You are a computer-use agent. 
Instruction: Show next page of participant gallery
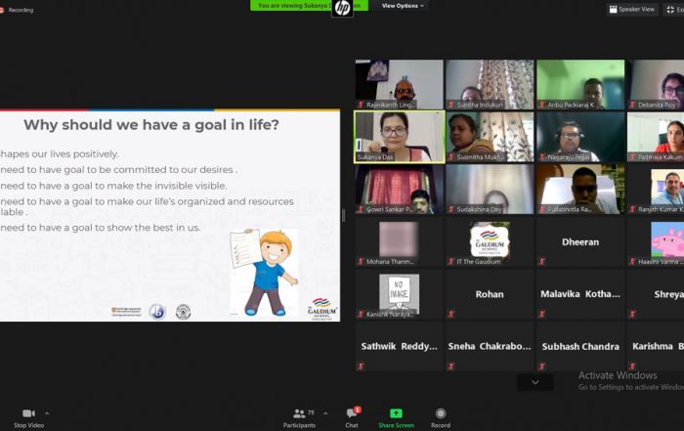pyautogui.click(x=535, y=382)
